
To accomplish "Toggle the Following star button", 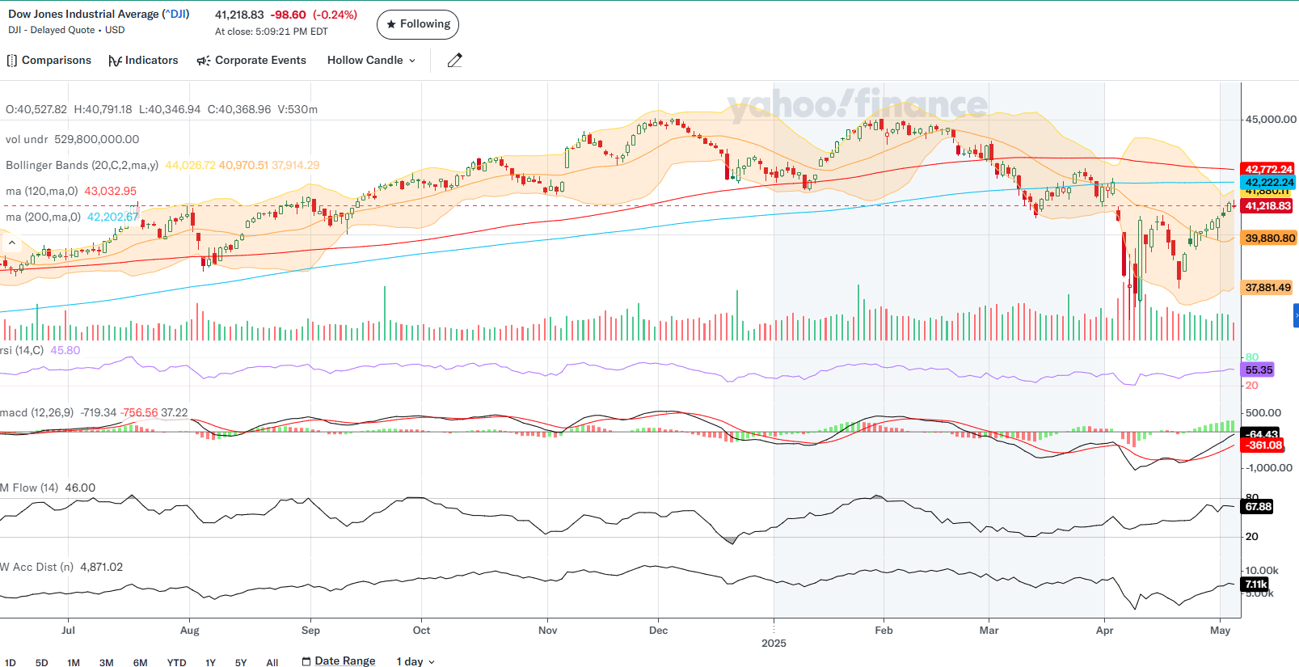I will (418, 24).
